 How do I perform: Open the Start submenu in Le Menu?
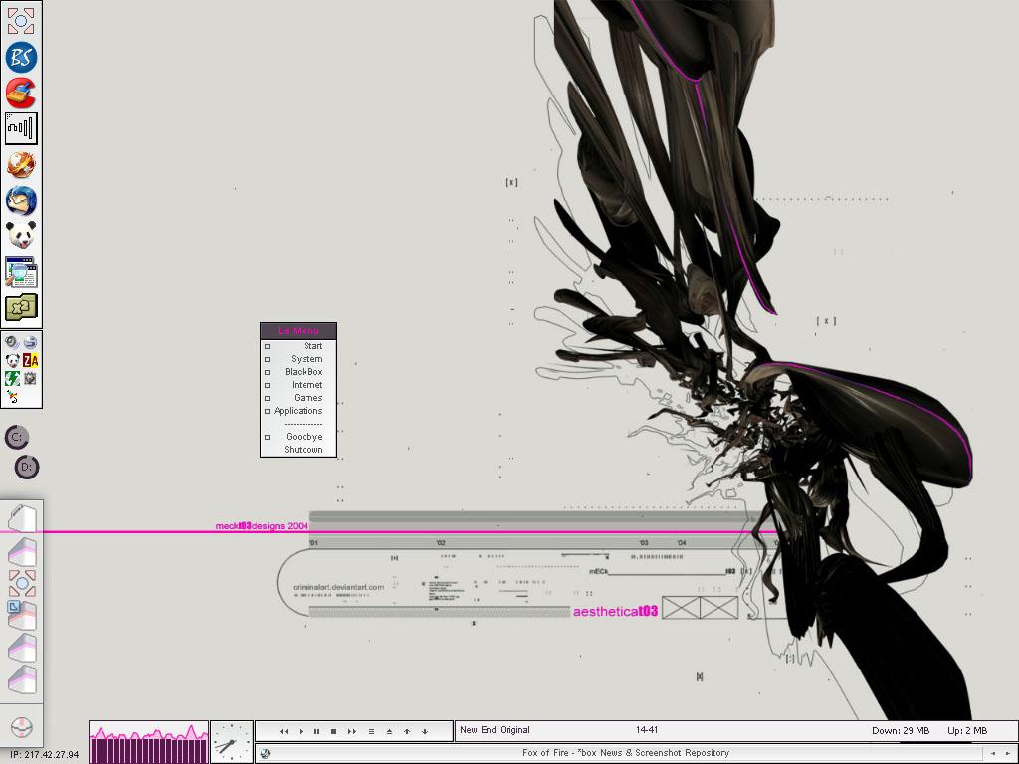click(x=299, y=346)
